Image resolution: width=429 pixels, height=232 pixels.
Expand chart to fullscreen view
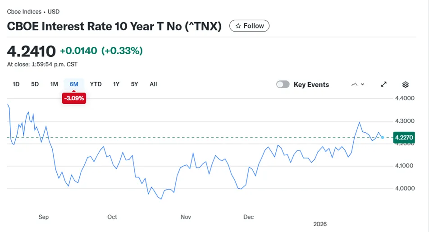[x=383, y=84]
